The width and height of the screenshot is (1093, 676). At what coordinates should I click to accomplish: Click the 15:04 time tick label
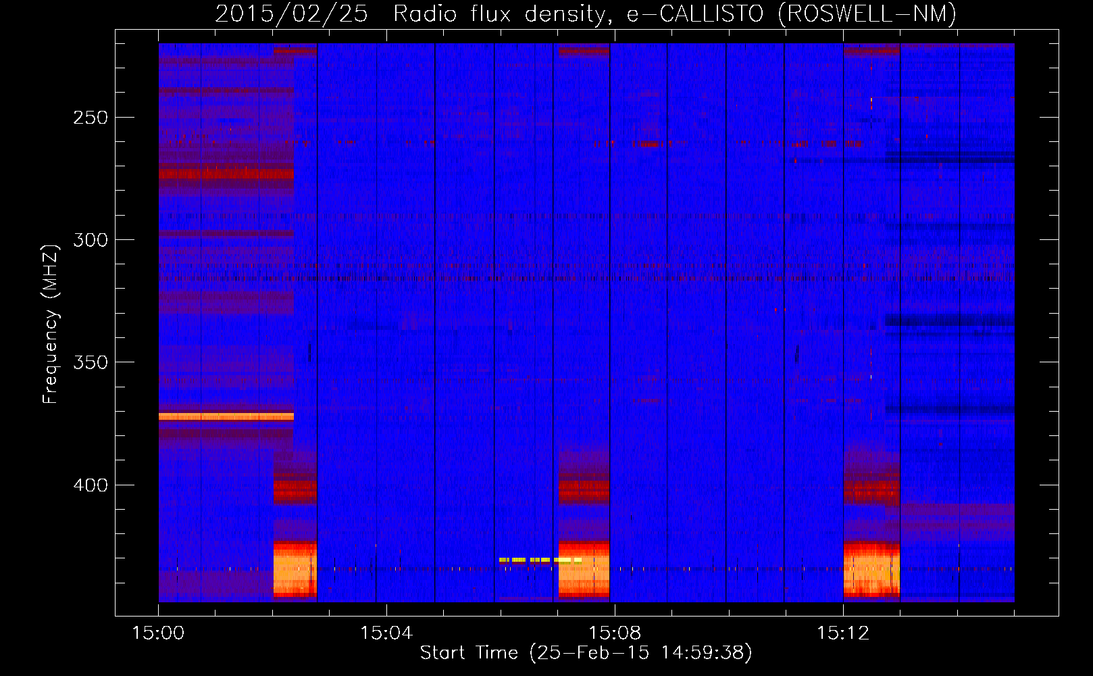point(386,633)
